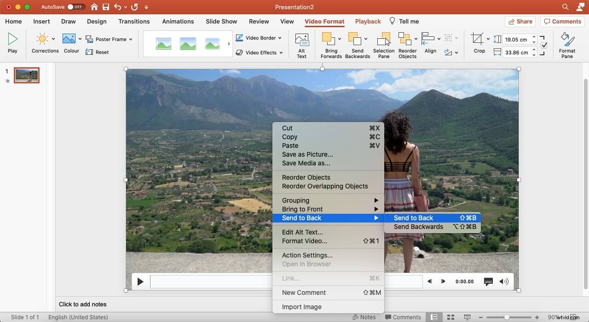The height and width of the screenshot is (322, 589).
Task: Expand the Poster Frame dropdown
Action: [130, 39]
